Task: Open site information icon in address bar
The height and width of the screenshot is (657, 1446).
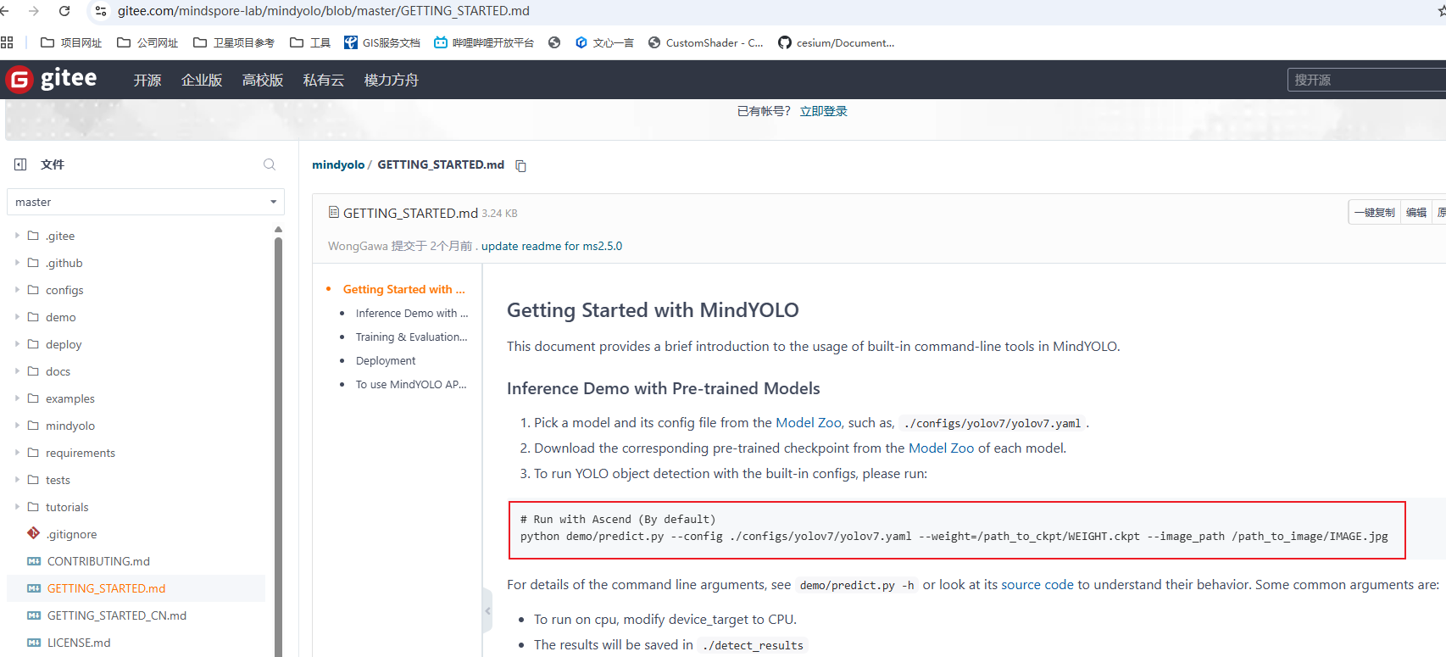Action: 101,11
